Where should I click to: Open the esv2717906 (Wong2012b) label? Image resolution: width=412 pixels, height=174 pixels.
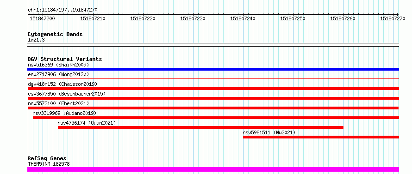(58, 74)
